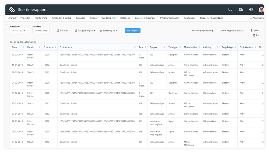Open the Filtre dropdown
269x152 pixels.
[64, 31]
